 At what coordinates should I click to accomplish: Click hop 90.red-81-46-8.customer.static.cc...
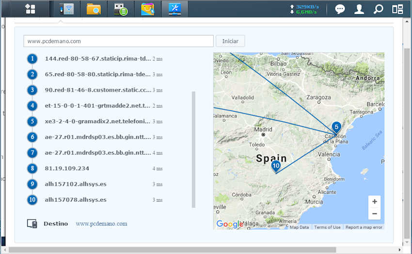(98, 90)
